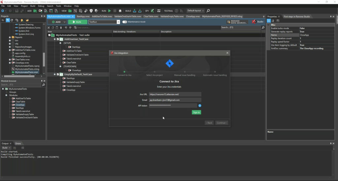Uncheck MyAutomatedTests test suite checkbox
This screenshot has height=181, width=338.
click(x=50, y=35)
